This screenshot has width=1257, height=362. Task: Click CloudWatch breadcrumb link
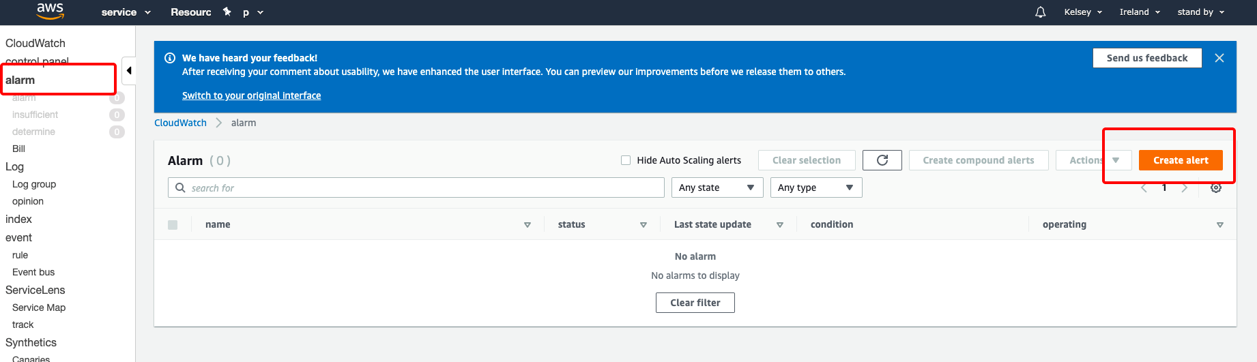click(x=180, y=123)
